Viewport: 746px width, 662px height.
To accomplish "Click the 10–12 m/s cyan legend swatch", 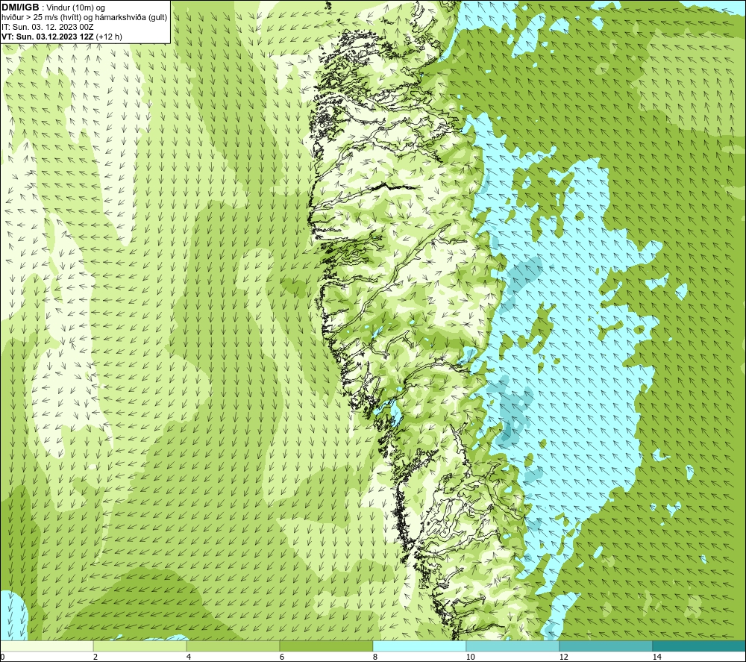I will coord(513,646).
